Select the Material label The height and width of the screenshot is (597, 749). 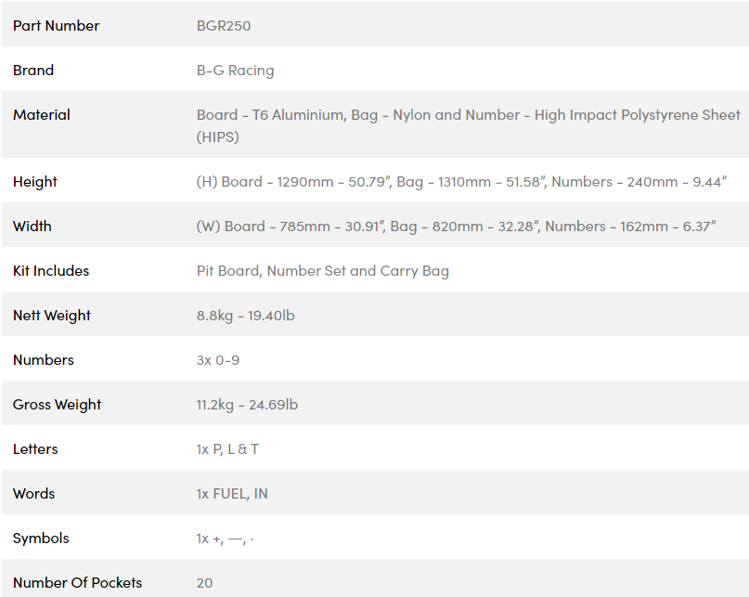coord(42,115)
